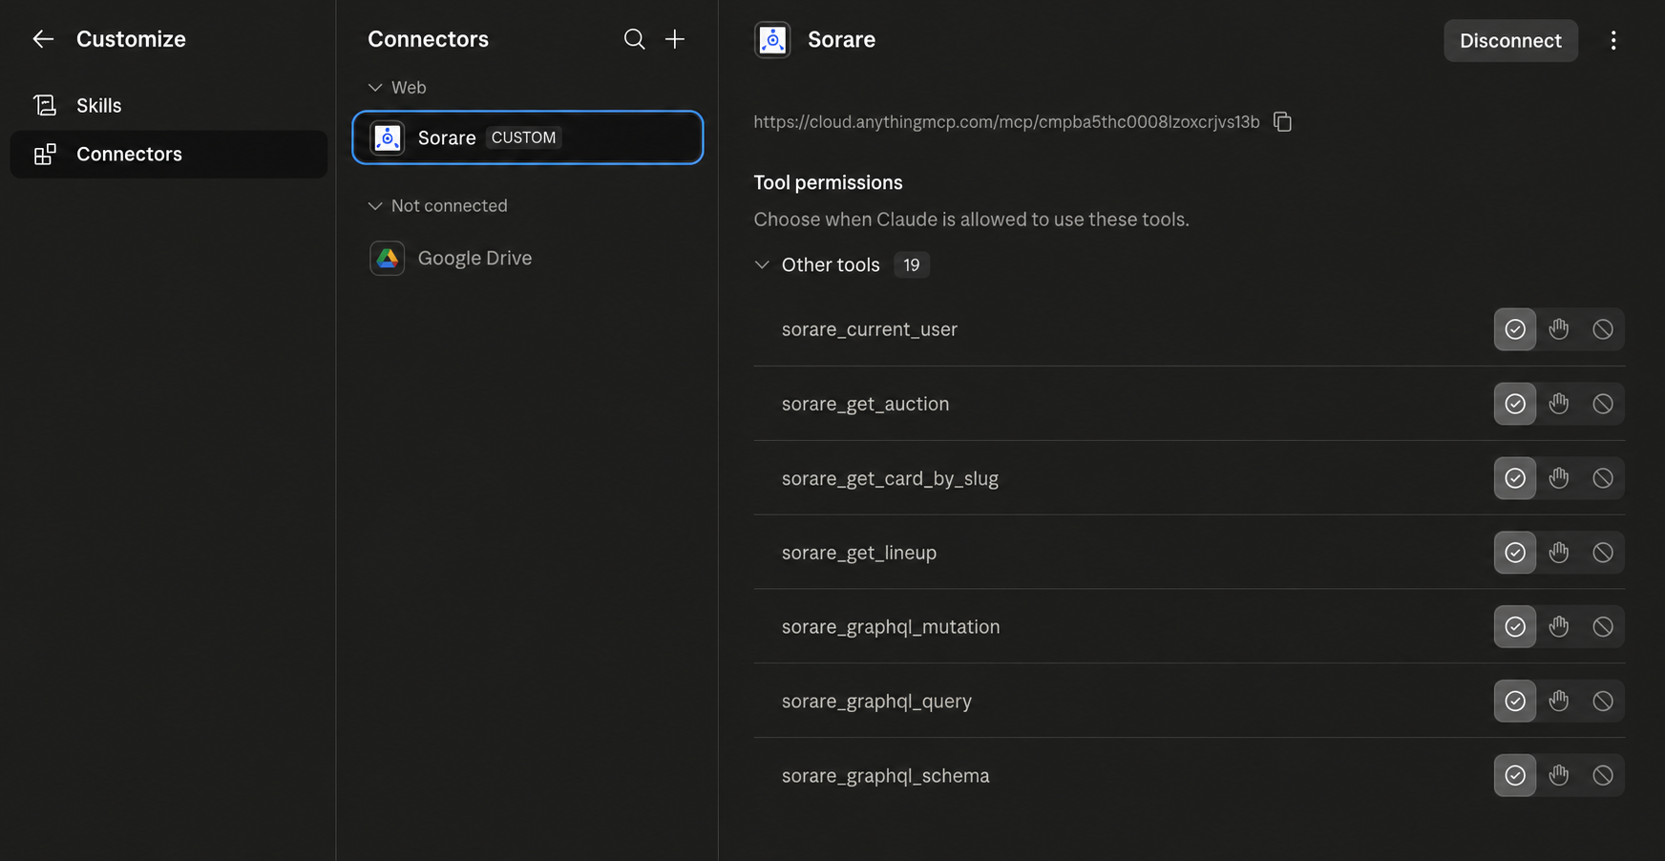Viewport: 1665px width, 861px height.
Task: Set sorare_current_user to needs approval
Action: coord(1559,329)
